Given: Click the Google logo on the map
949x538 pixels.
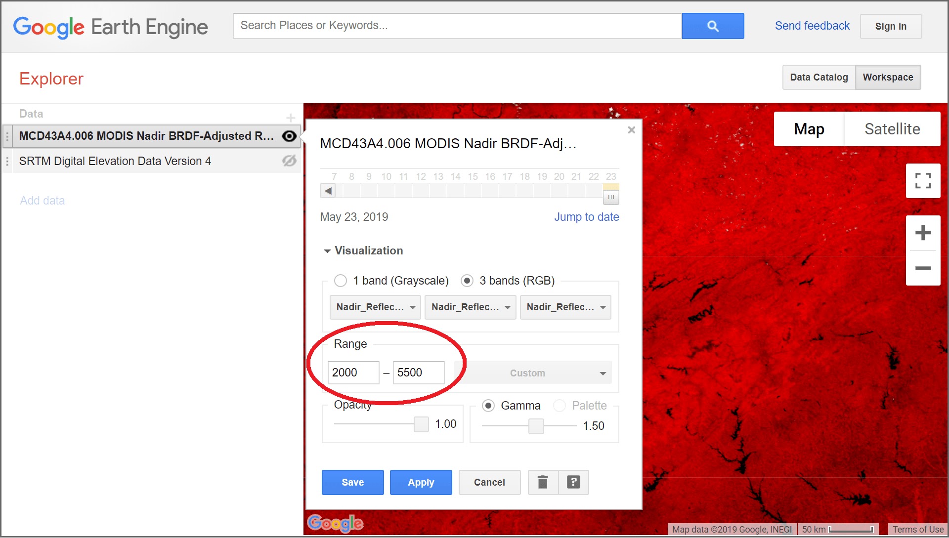Looking at the screenshot, I should (335, 524).
